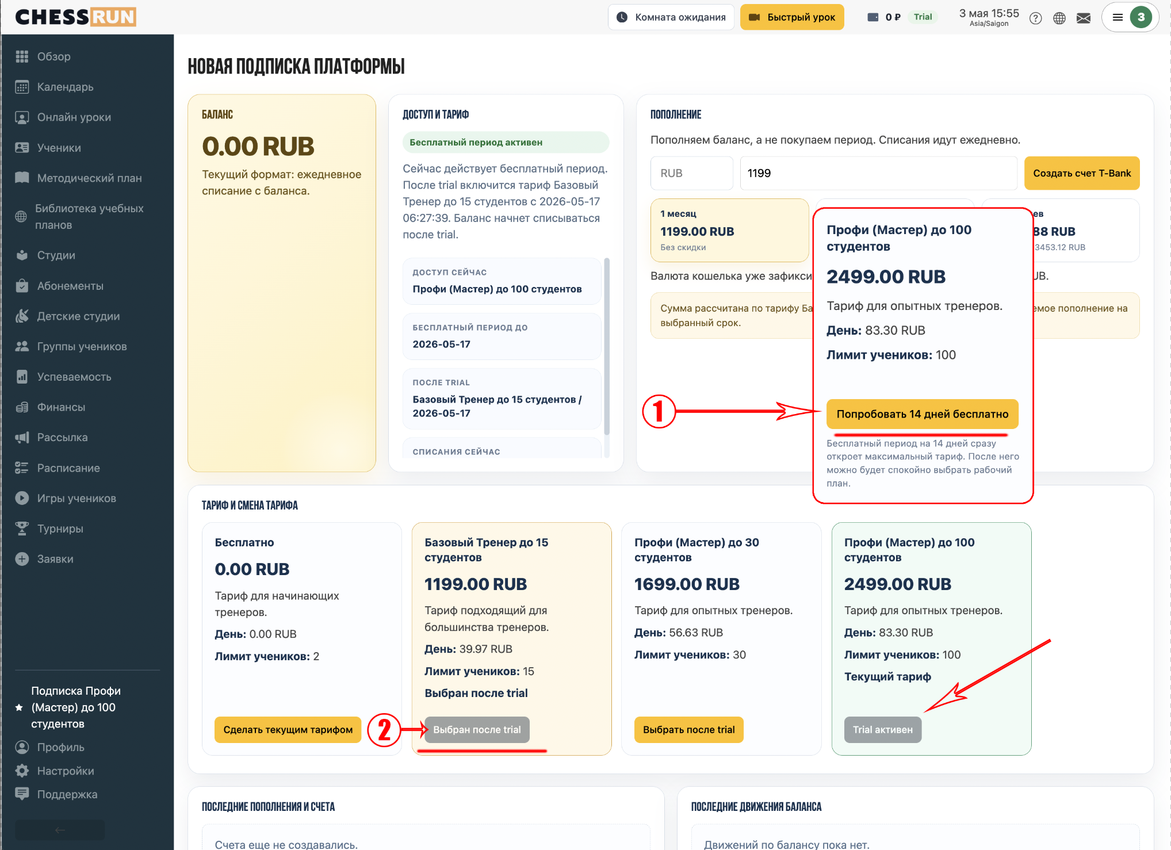The height and width of the screenshot is (850, 1171).
Task: Click Движений по балансу пока нет text
Action: 787,844
